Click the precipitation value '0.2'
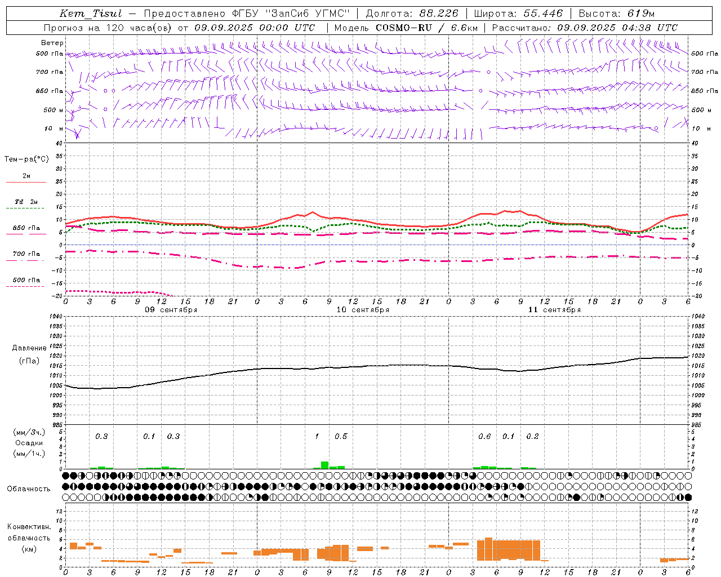This screenshot has width=721, height=577. point(532,437)
